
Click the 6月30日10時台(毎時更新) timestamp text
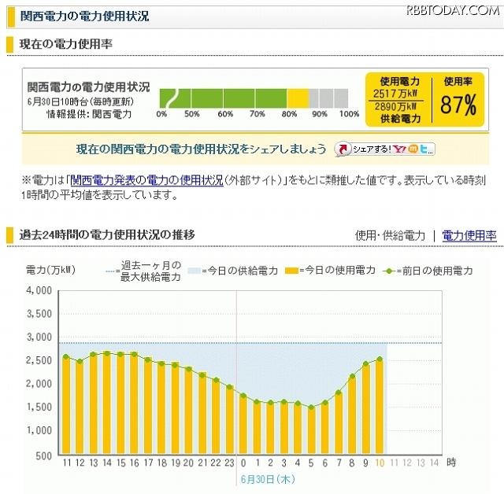80,101
